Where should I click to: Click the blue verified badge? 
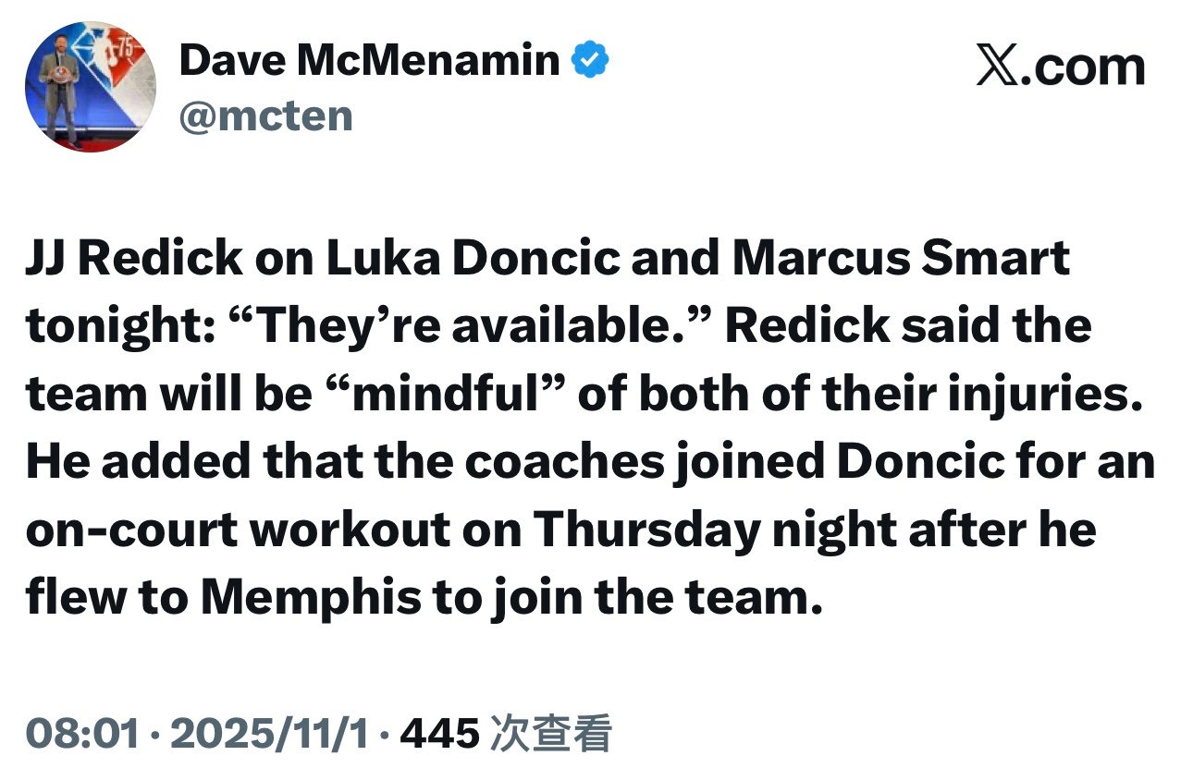[591, 61]
